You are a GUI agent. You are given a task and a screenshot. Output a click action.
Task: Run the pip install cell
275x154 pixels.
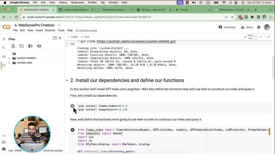(x=73, y=106)
